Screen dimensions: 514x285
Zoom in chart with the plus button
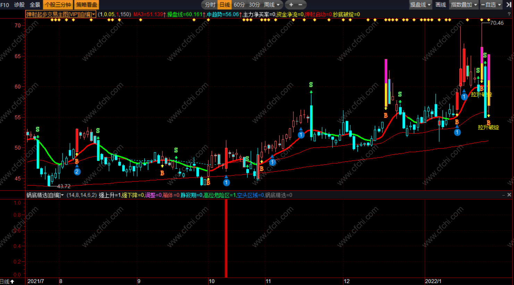(x=291, y=5)
